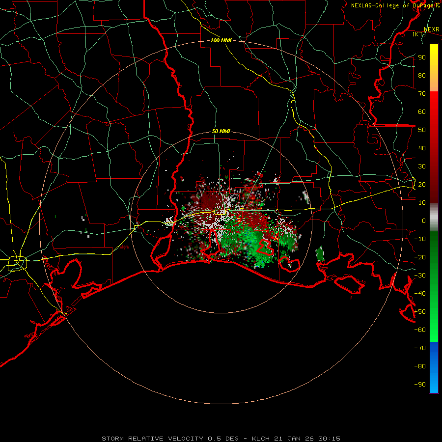Click the -40 value on velocity scale

(x=420, y=294)
